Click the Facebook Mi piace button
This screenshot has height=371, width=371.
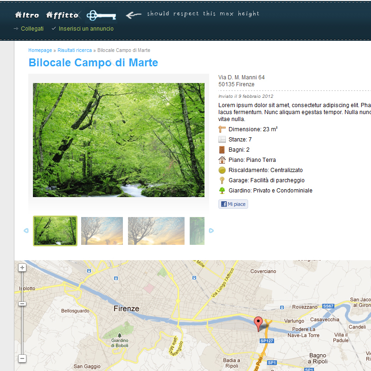click(233, 204)
